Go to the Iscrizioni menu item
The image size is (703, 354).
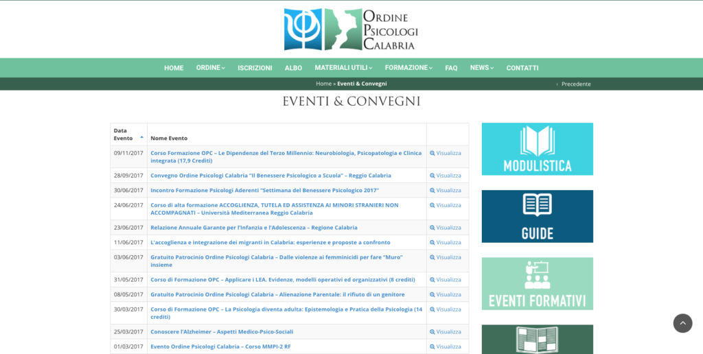point(255,68)
